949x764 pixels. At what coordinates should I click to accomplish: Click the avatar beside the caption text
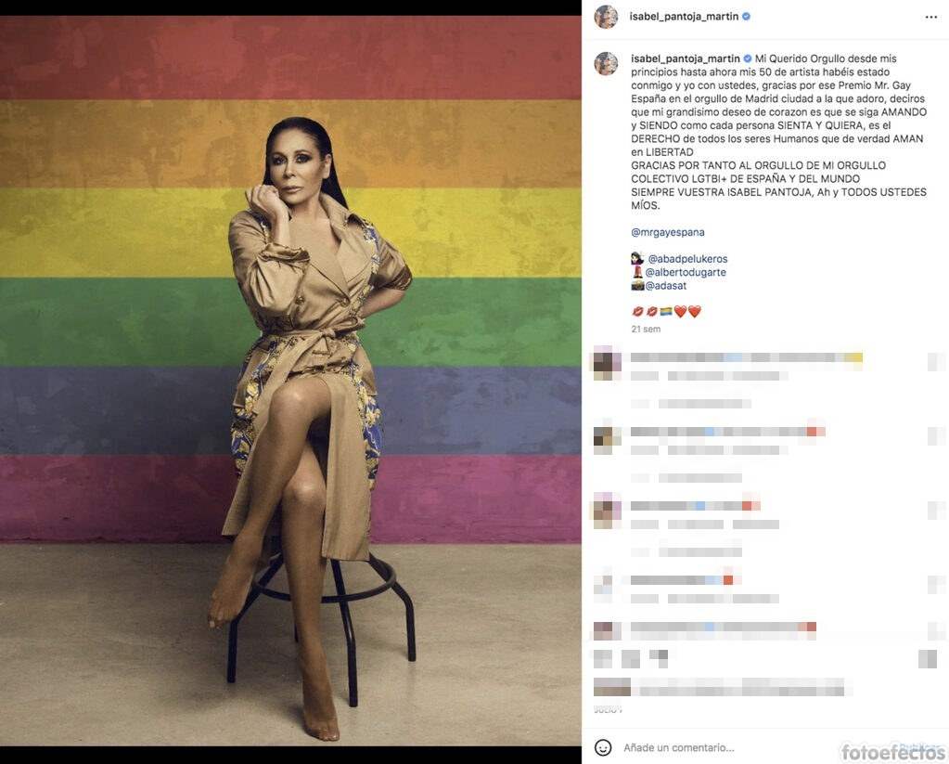click(x=606, y=64)
